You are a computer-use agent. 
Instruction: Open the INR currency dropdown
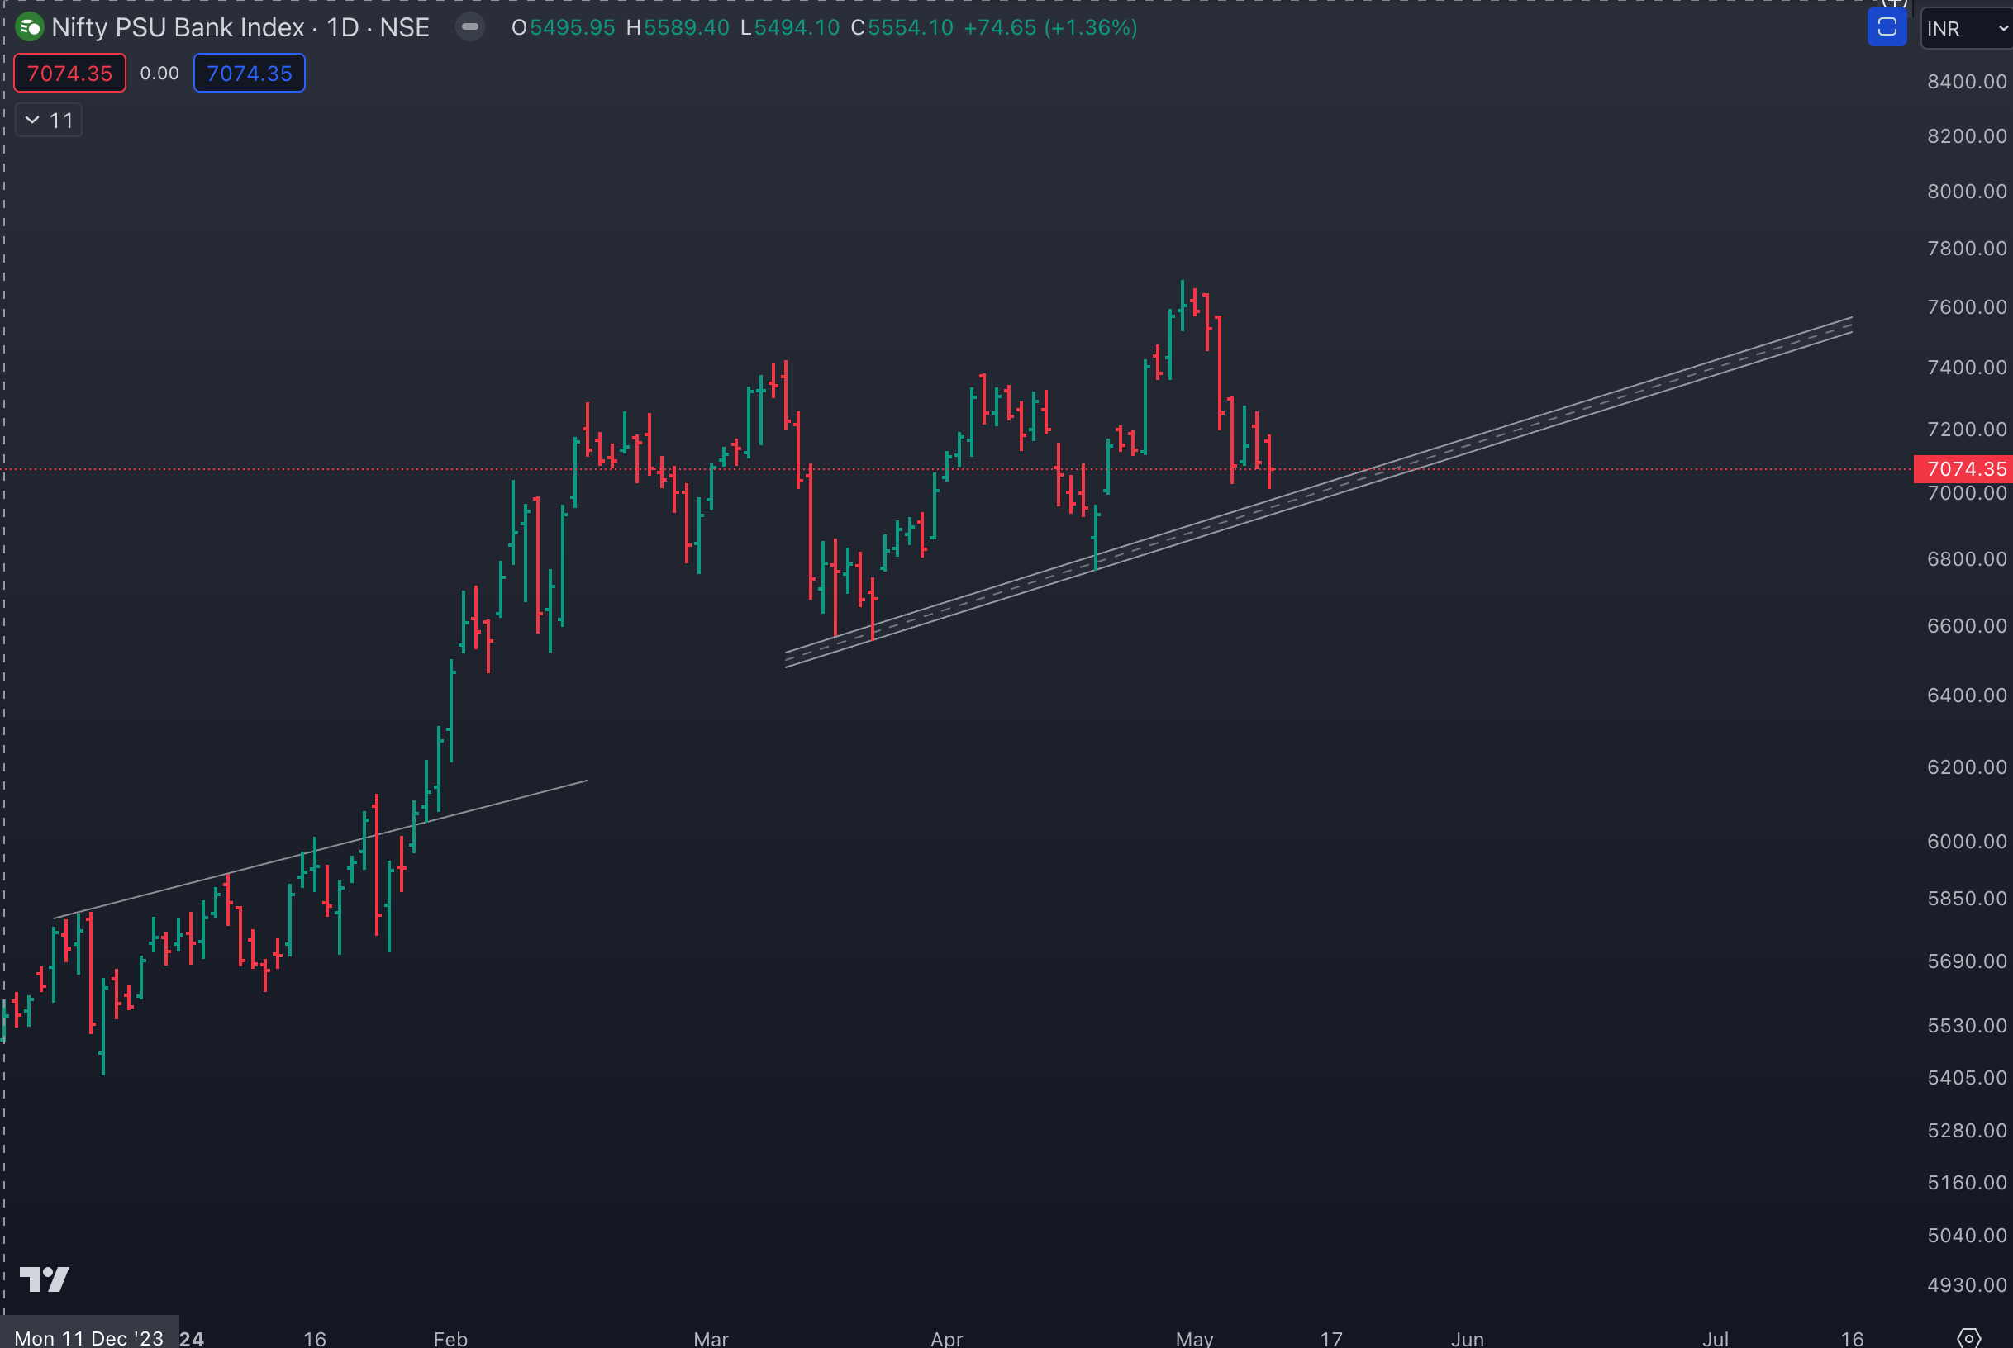(x=1967, y=28)
